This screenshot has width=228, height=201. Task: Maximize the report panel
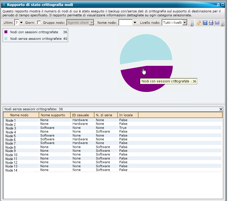(223, 5)
